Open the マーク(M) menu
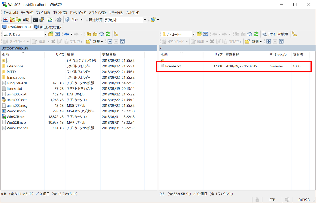Image resolution: width=316 pixels, height=203 pixels. click(27, 12)
